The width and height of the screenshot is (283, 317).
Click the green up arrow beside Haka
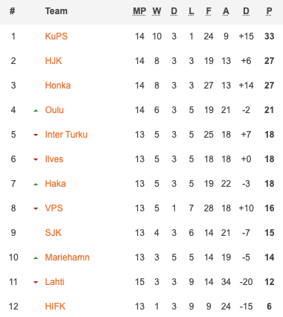click(x=36, y=185)
